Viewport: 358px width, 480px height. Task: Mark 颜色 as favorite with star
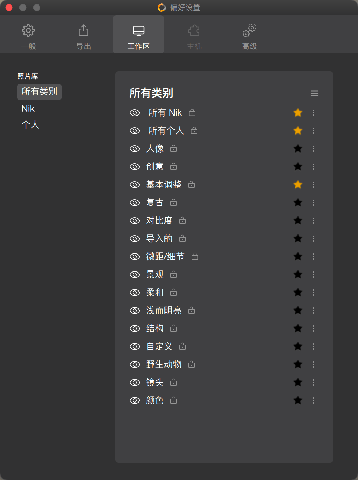(298, 400)
